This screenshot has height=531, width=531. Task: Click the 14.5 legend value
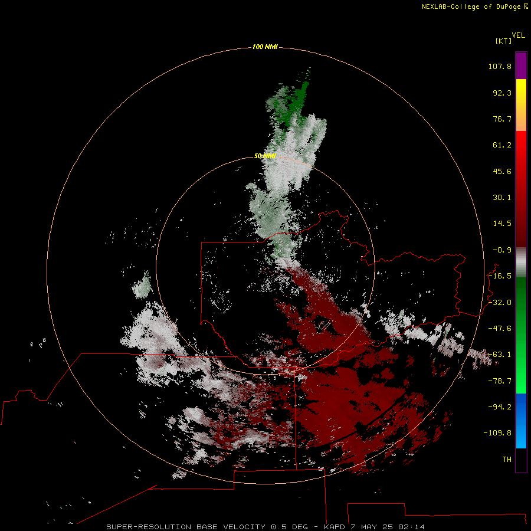502,224
